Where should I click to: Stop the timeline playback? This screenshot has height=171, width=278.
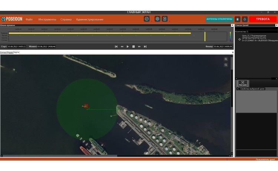click(133, 46)
